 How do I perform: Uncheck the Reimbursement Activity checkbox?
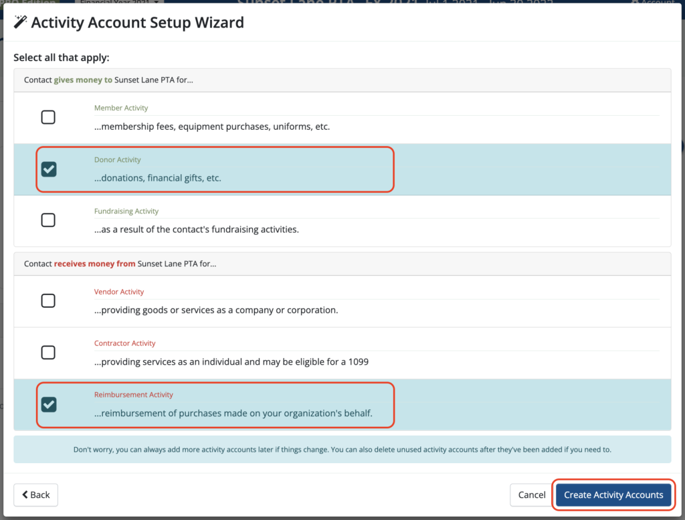(48, 404)
